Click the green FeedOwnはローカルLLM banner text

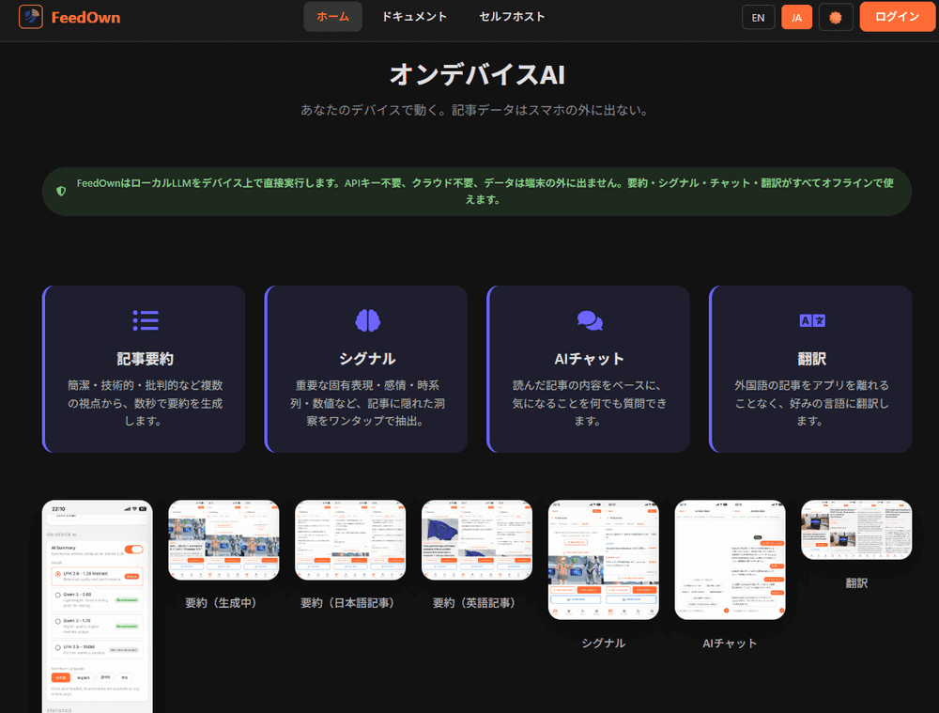tap(485, 191)
